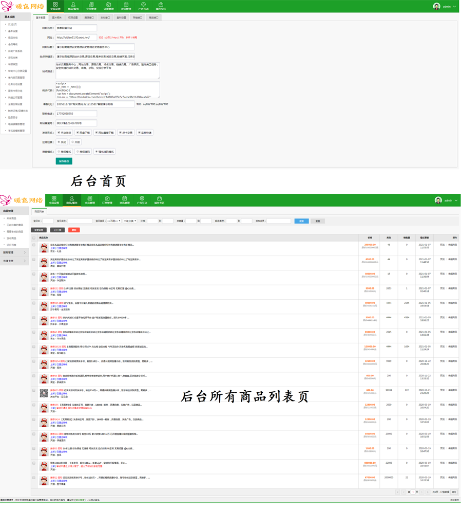Switch to the 支付接口 tab

click(x=105, y=17)
